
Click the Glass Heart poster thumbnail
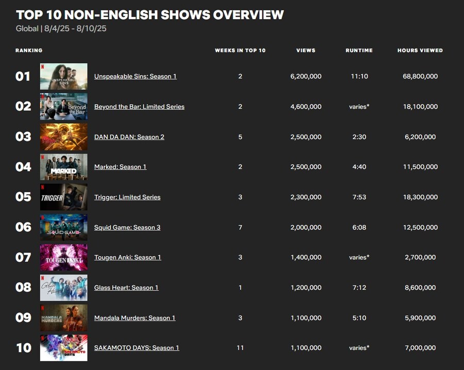click(x=63, y=288)
